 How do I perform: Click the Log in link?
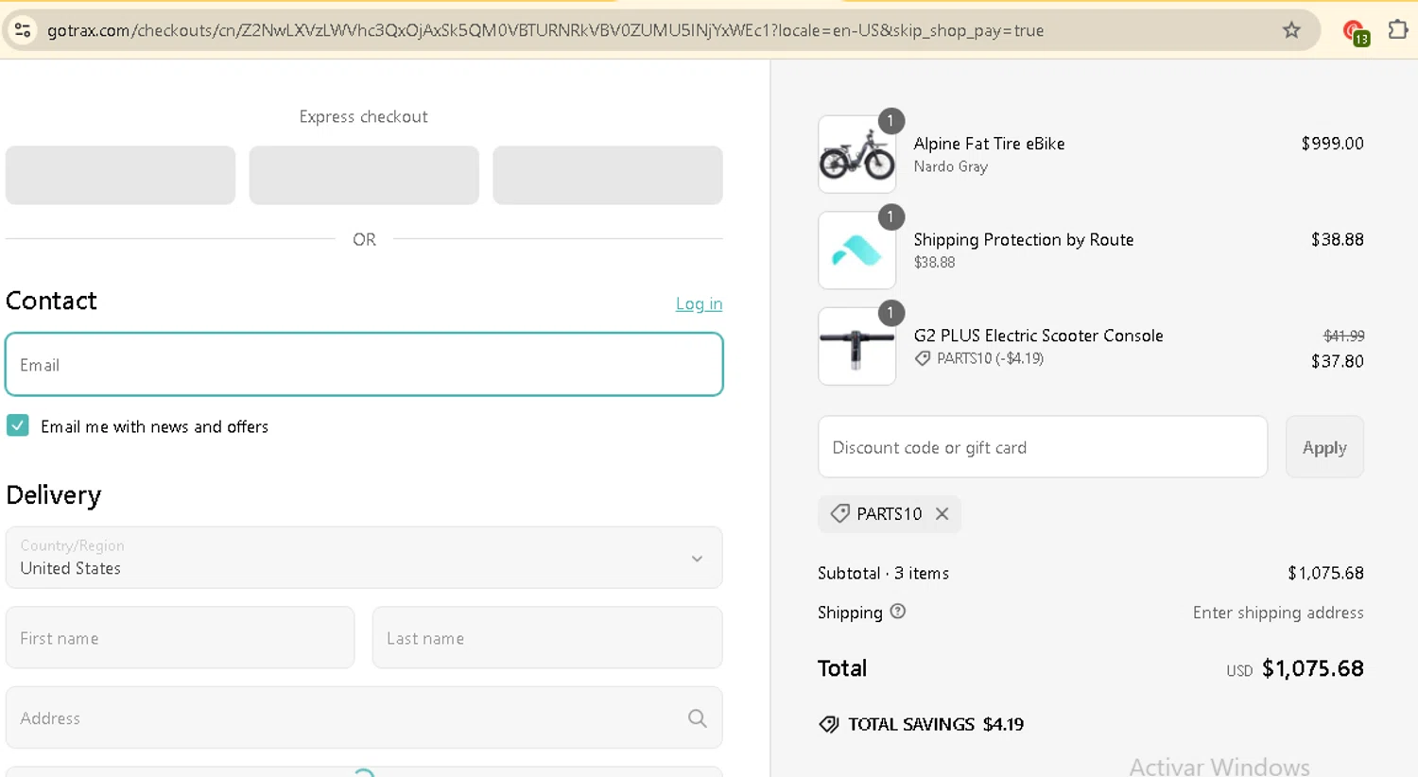click(699, 303)
